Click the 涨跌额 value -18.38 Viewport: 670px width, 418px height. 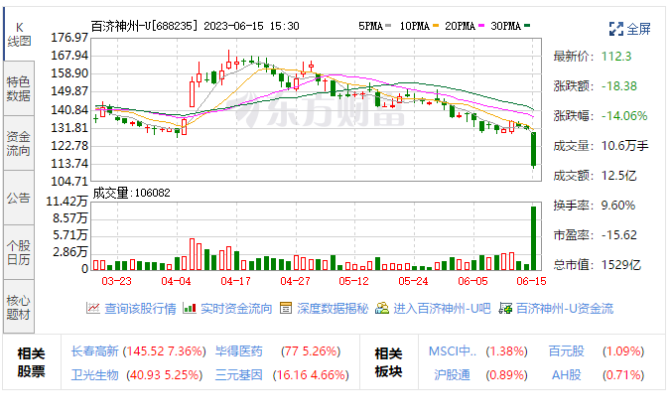pyautogui.click(x=619, y=86)
